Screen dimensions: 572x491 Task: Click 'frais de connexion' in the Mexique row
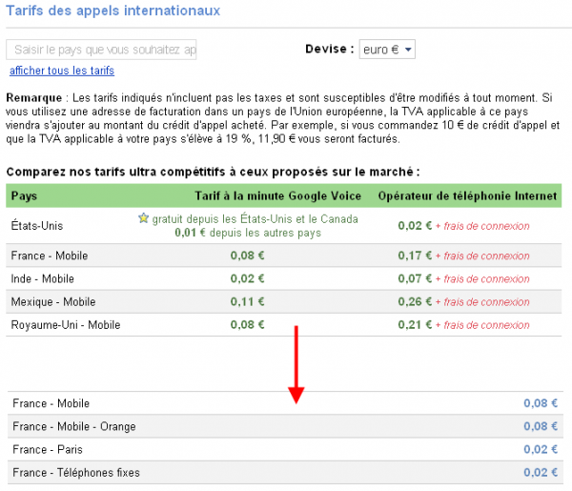[x=486, y=302]
